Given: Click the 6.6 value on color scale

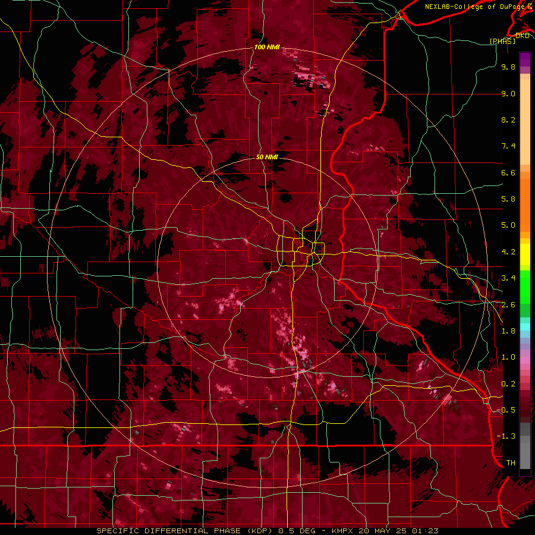Looking at the screenshot, I should click(x=508, y=172).
